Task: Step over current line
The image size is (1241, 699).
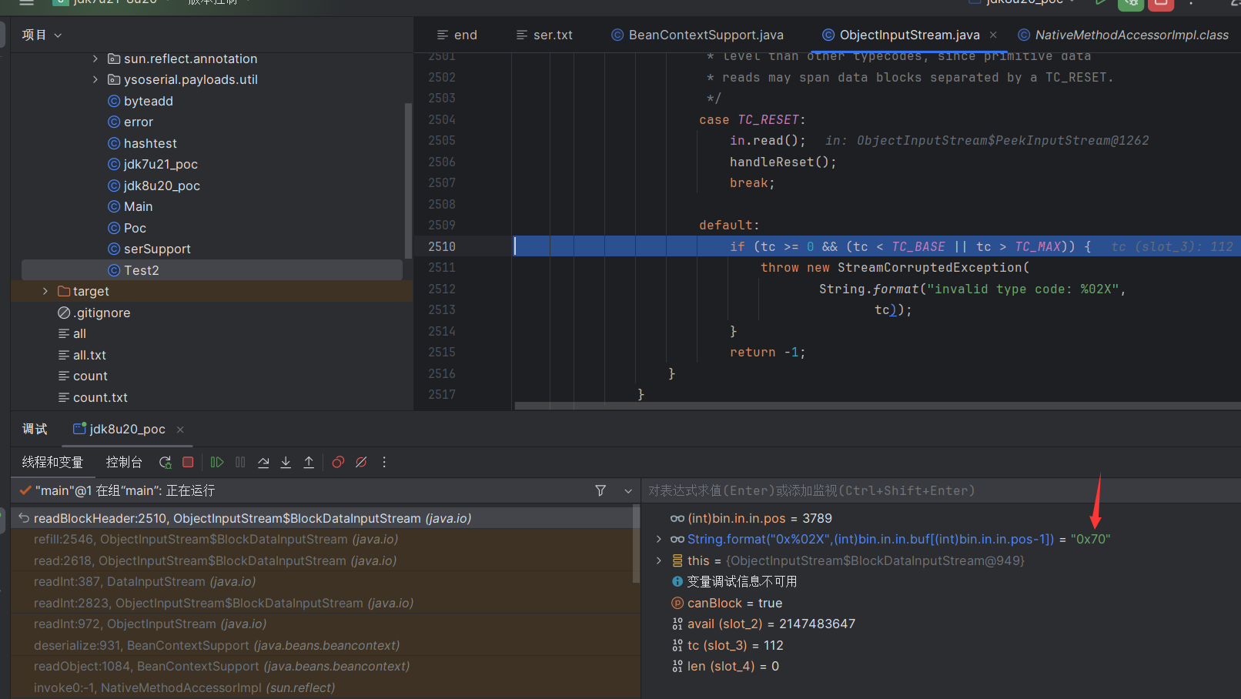Action: click(x=263, y=462)
